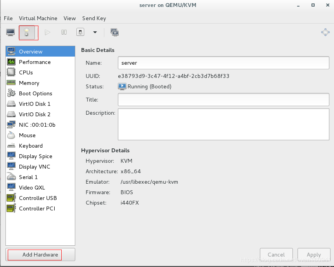Screen dimensions: 334x267
Task: Open the manage snapshots icon
Action: coord(114,33)
